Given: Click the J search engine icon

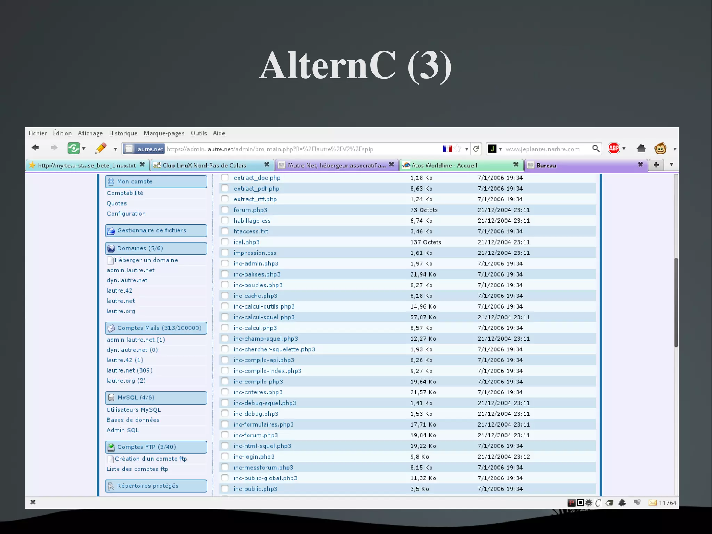Looking at the screenshot, I should (x=492, y=149).
